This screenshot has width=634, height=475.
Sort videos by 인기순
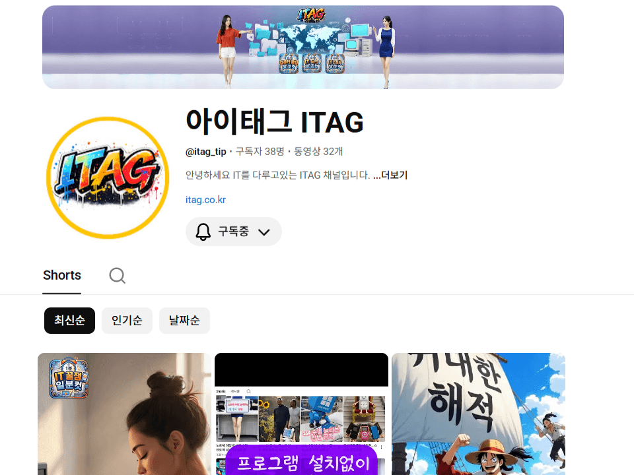point(127,321)
